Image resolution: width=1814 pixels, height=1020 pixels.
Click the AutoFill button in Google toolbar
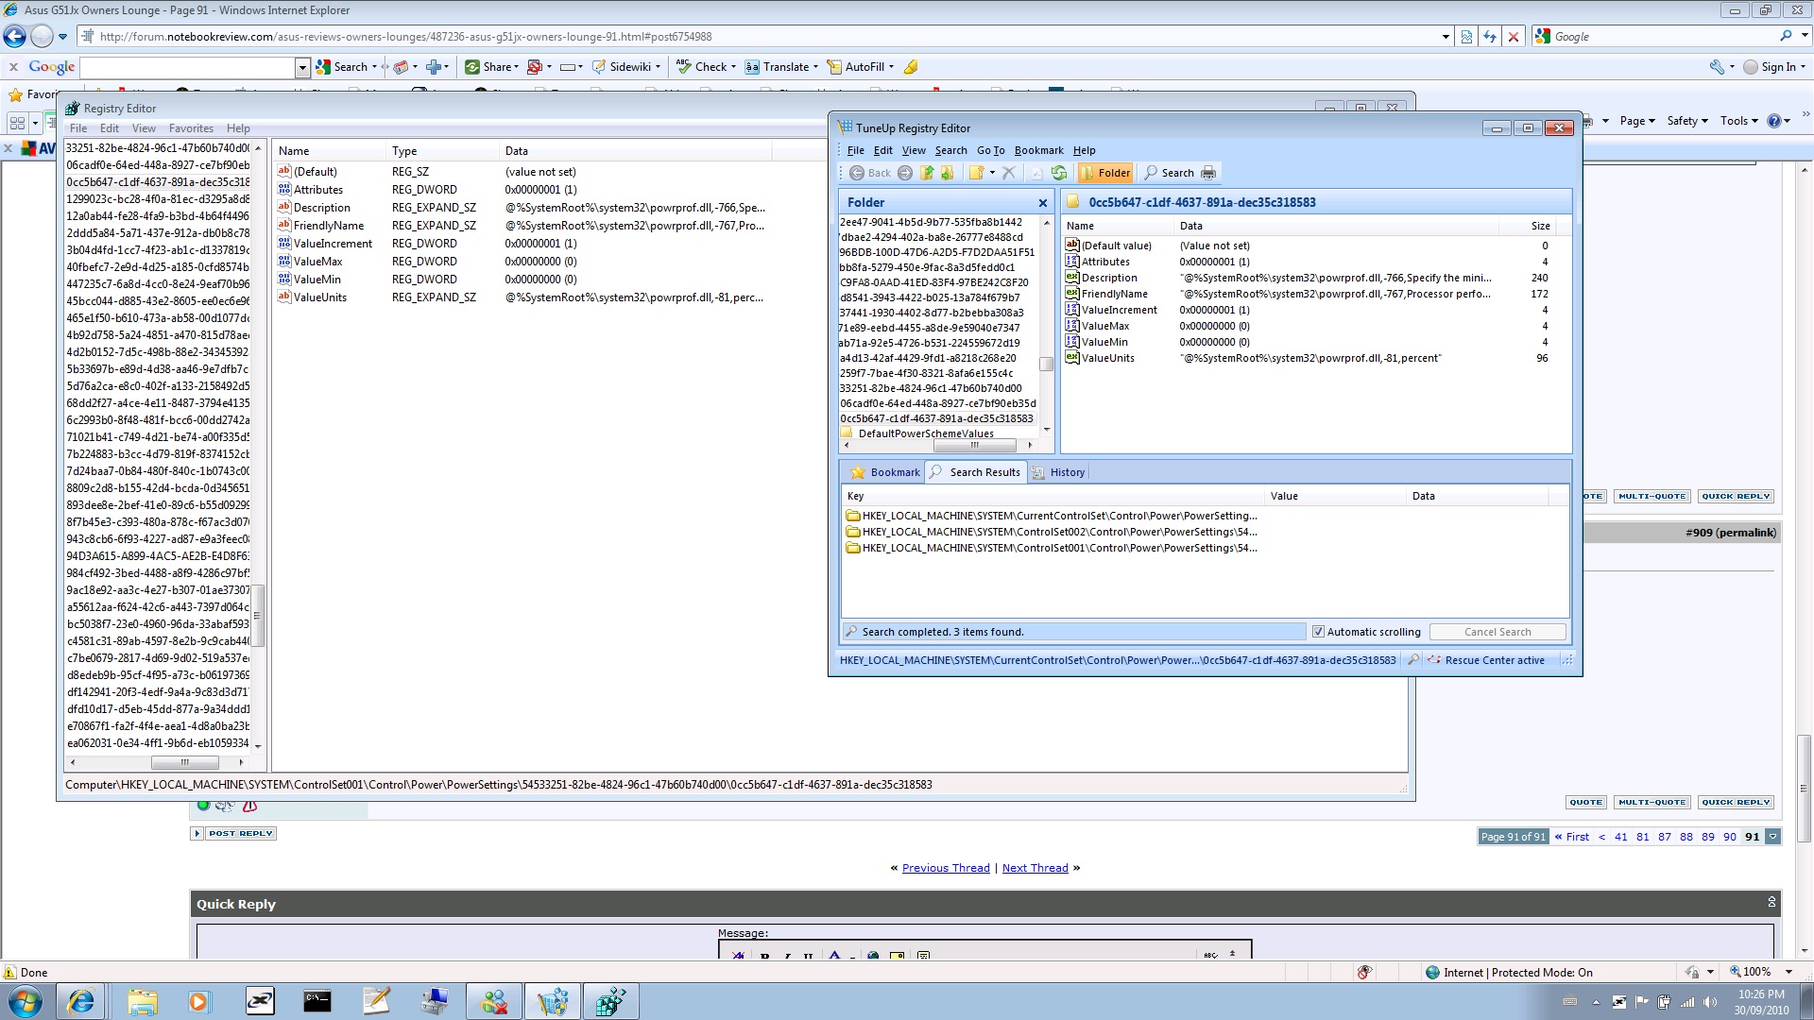point(861,67)
